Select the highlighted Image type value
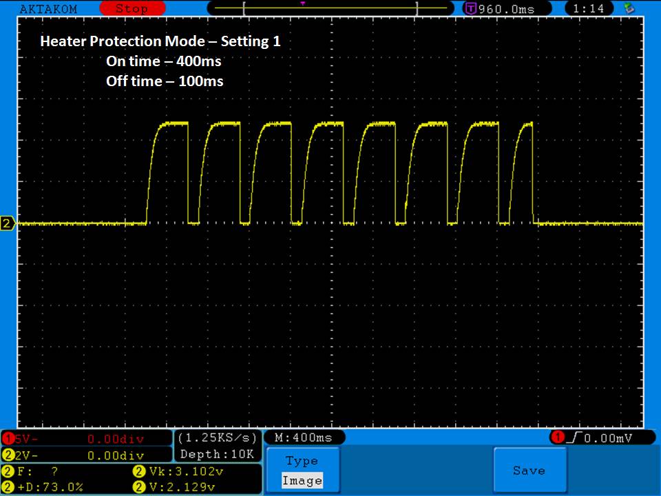This screenshot has width=661, height=496. click(302, 481)
